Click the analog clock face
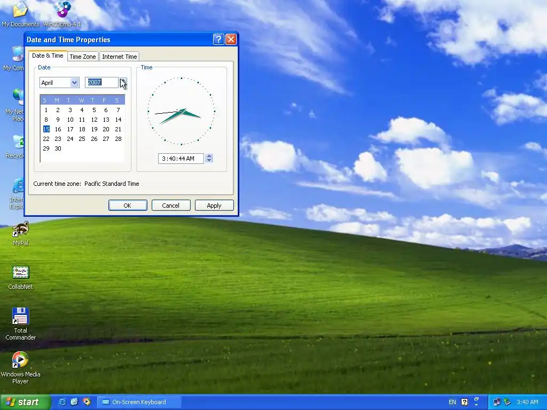The image size is (547, 410). coord(181,111)
